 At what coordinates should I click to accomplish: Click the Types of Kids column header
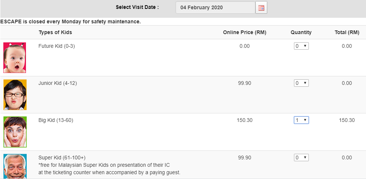coord(55,32)
